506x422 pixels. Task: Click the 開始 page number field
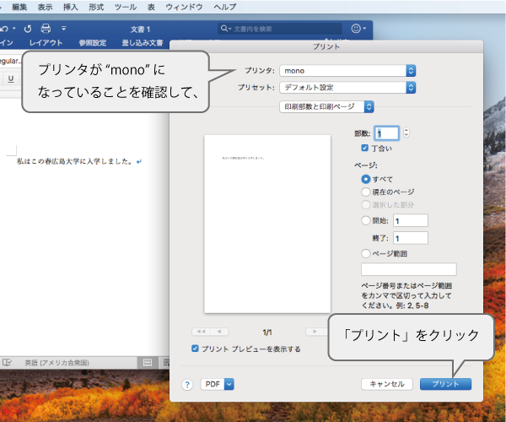point(411,221)
